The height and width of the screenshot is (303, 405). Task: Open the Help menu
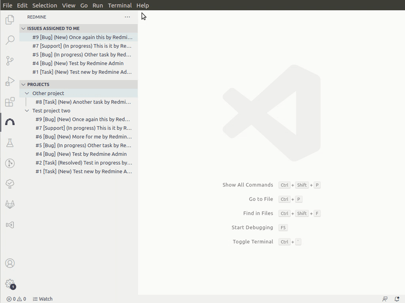[x=143, y=6]
